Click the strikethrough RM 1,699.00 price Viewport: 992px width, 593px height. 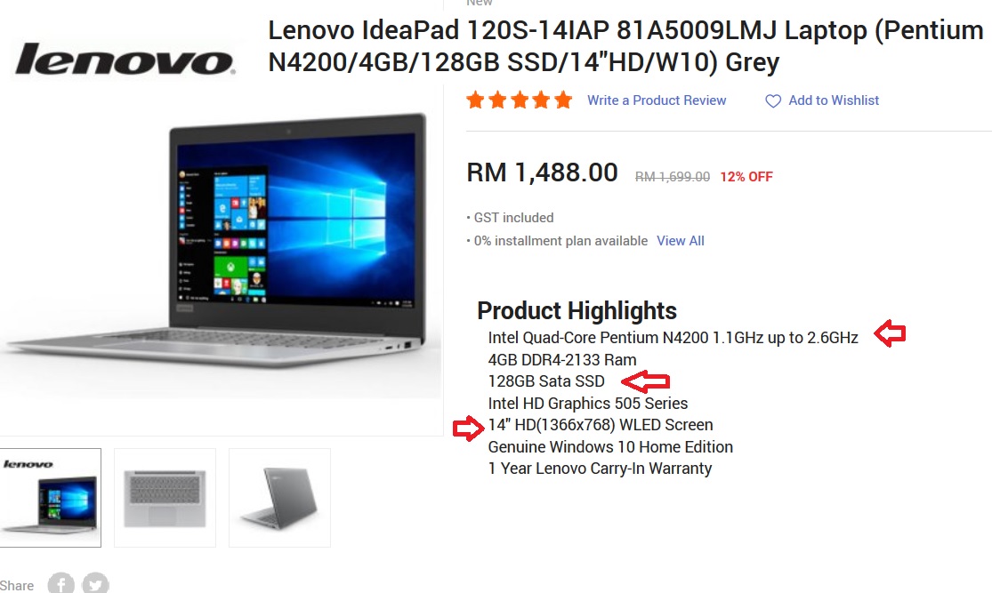tap(673, 177)
